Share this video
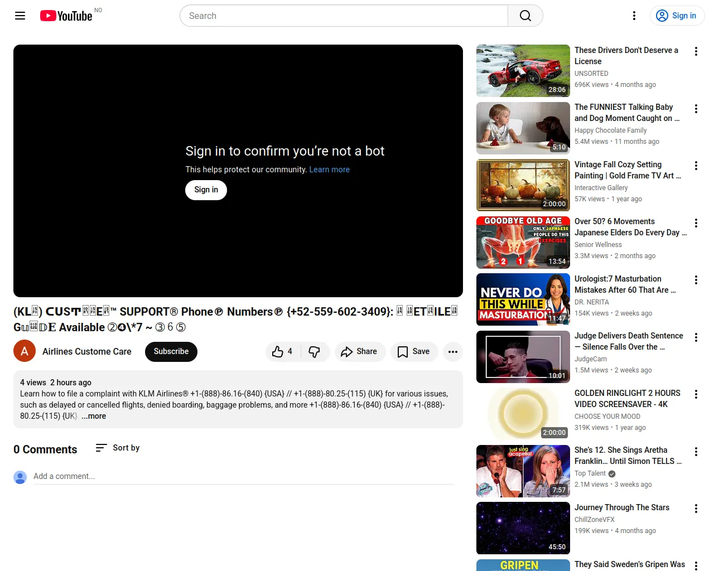This screenshot has width=714, height=571. (360, 352)
